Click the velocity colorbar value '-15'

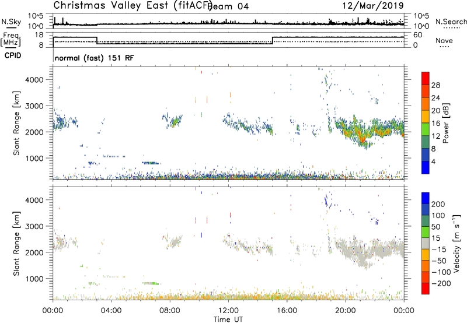(439, 249)
